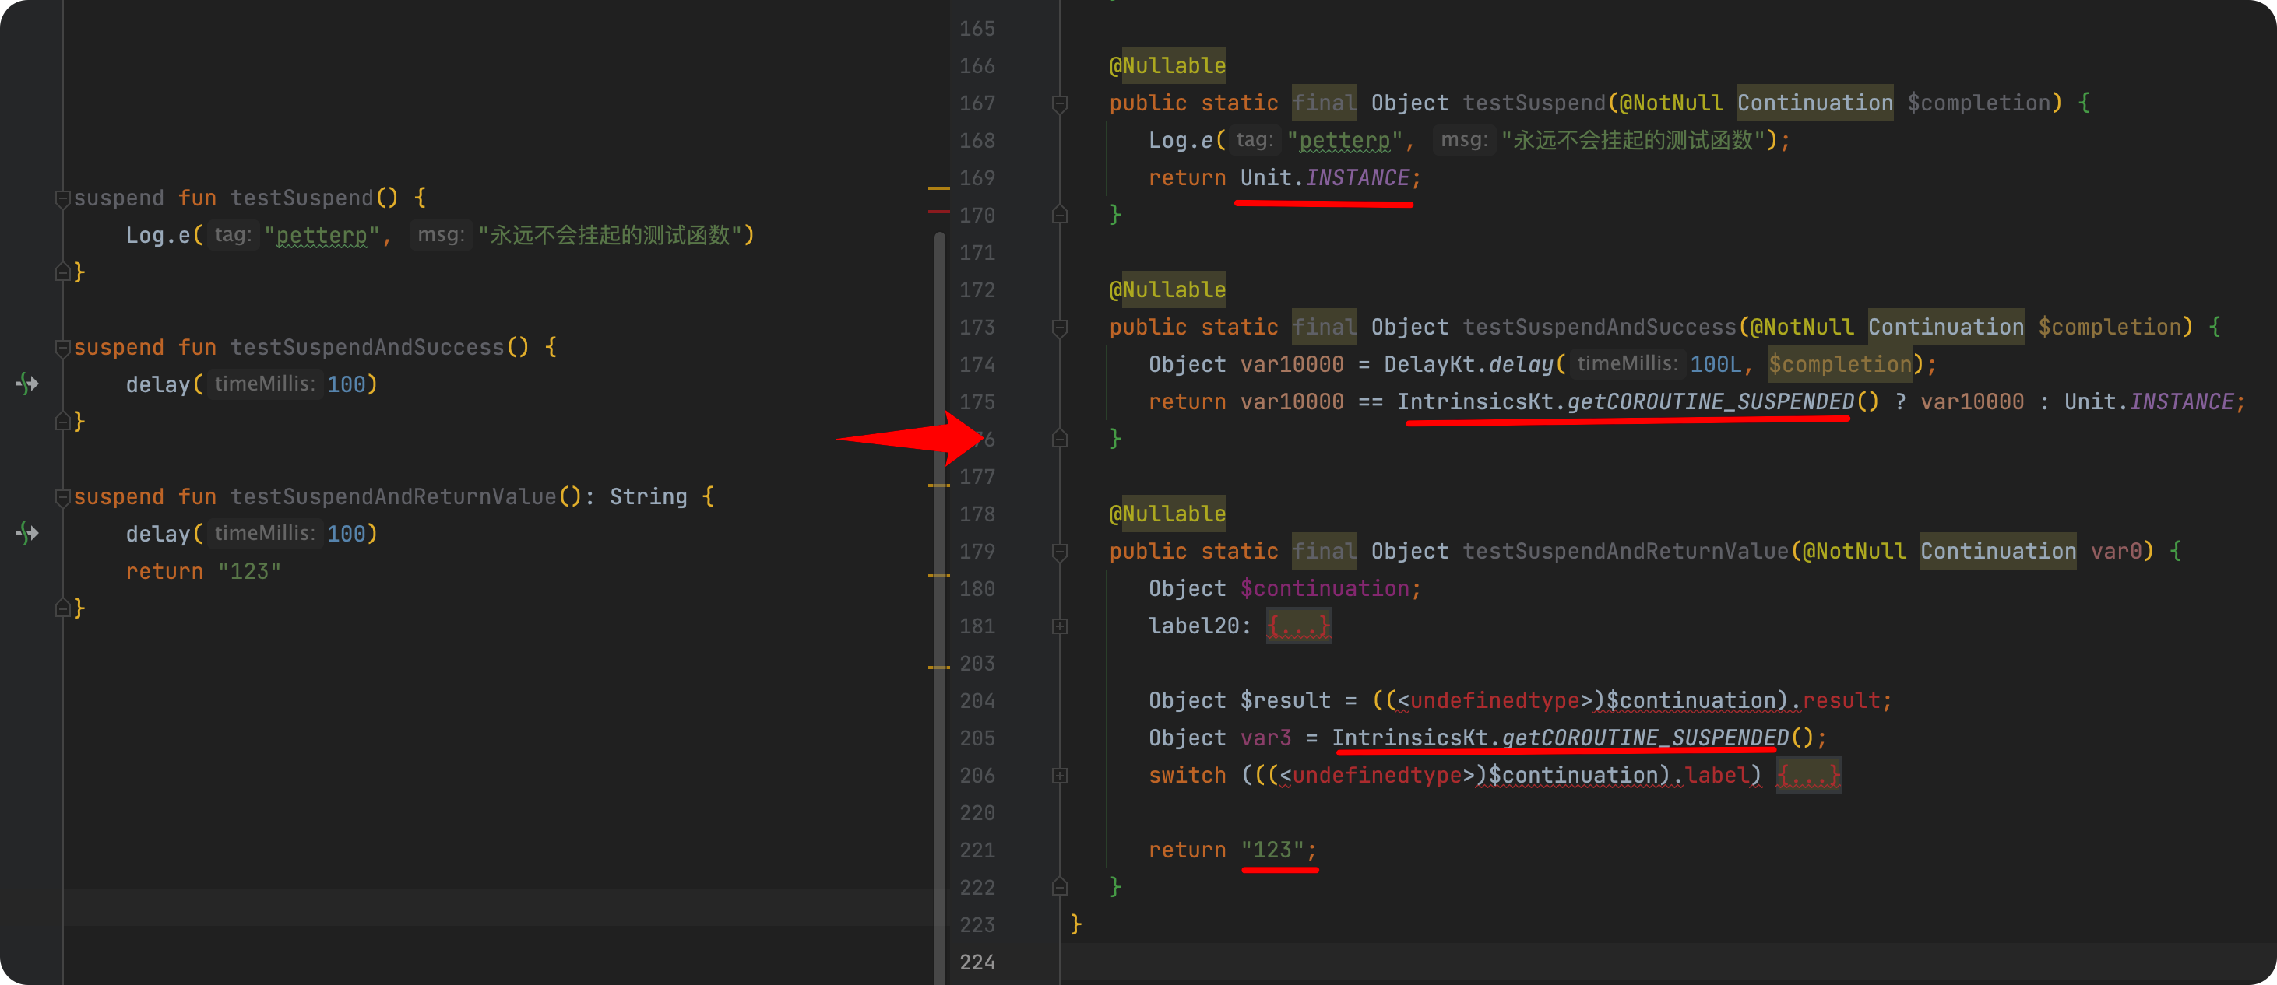2277x985 pixels.
Task: Click Continuation type in testSuspend signature
Action: (x=1814, y=103)
